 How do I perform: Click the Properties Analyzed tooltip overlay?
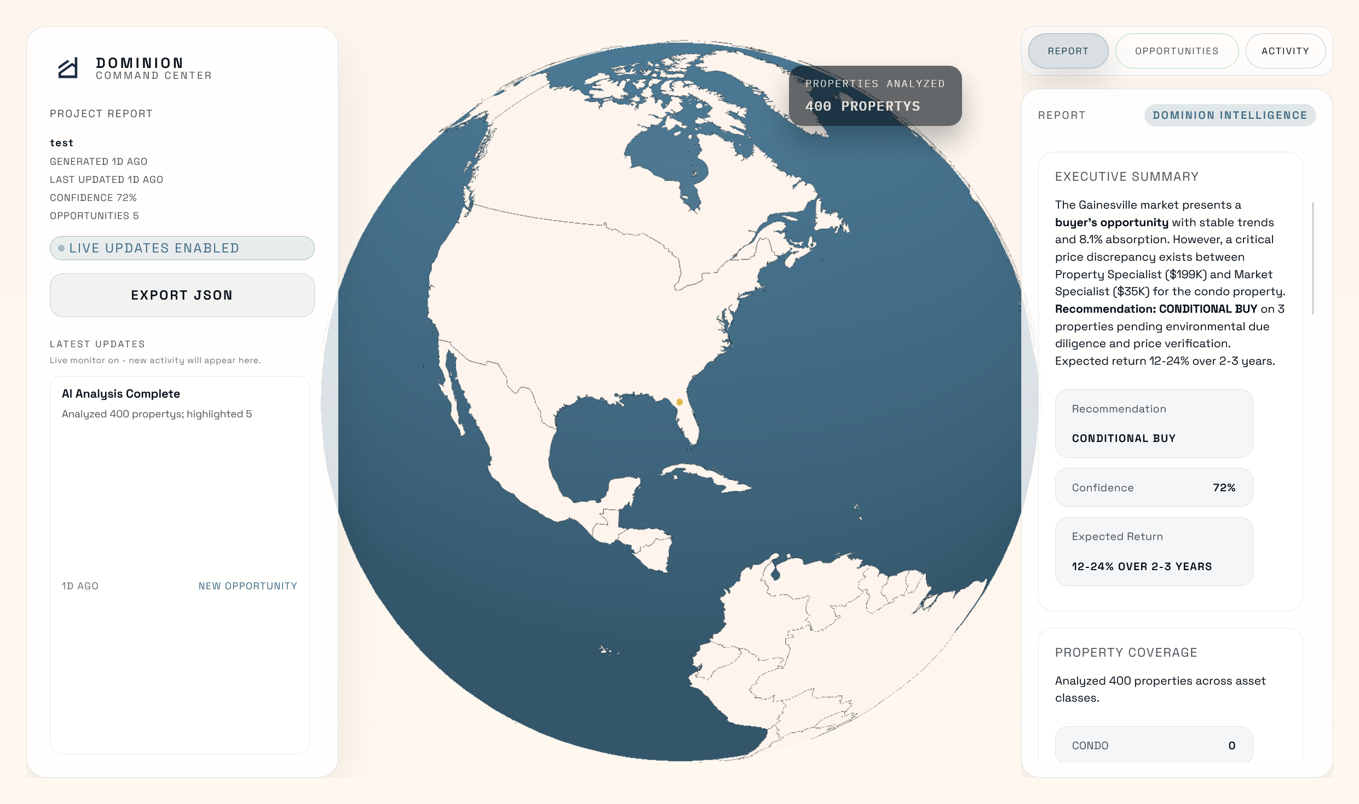pos(874,96)
